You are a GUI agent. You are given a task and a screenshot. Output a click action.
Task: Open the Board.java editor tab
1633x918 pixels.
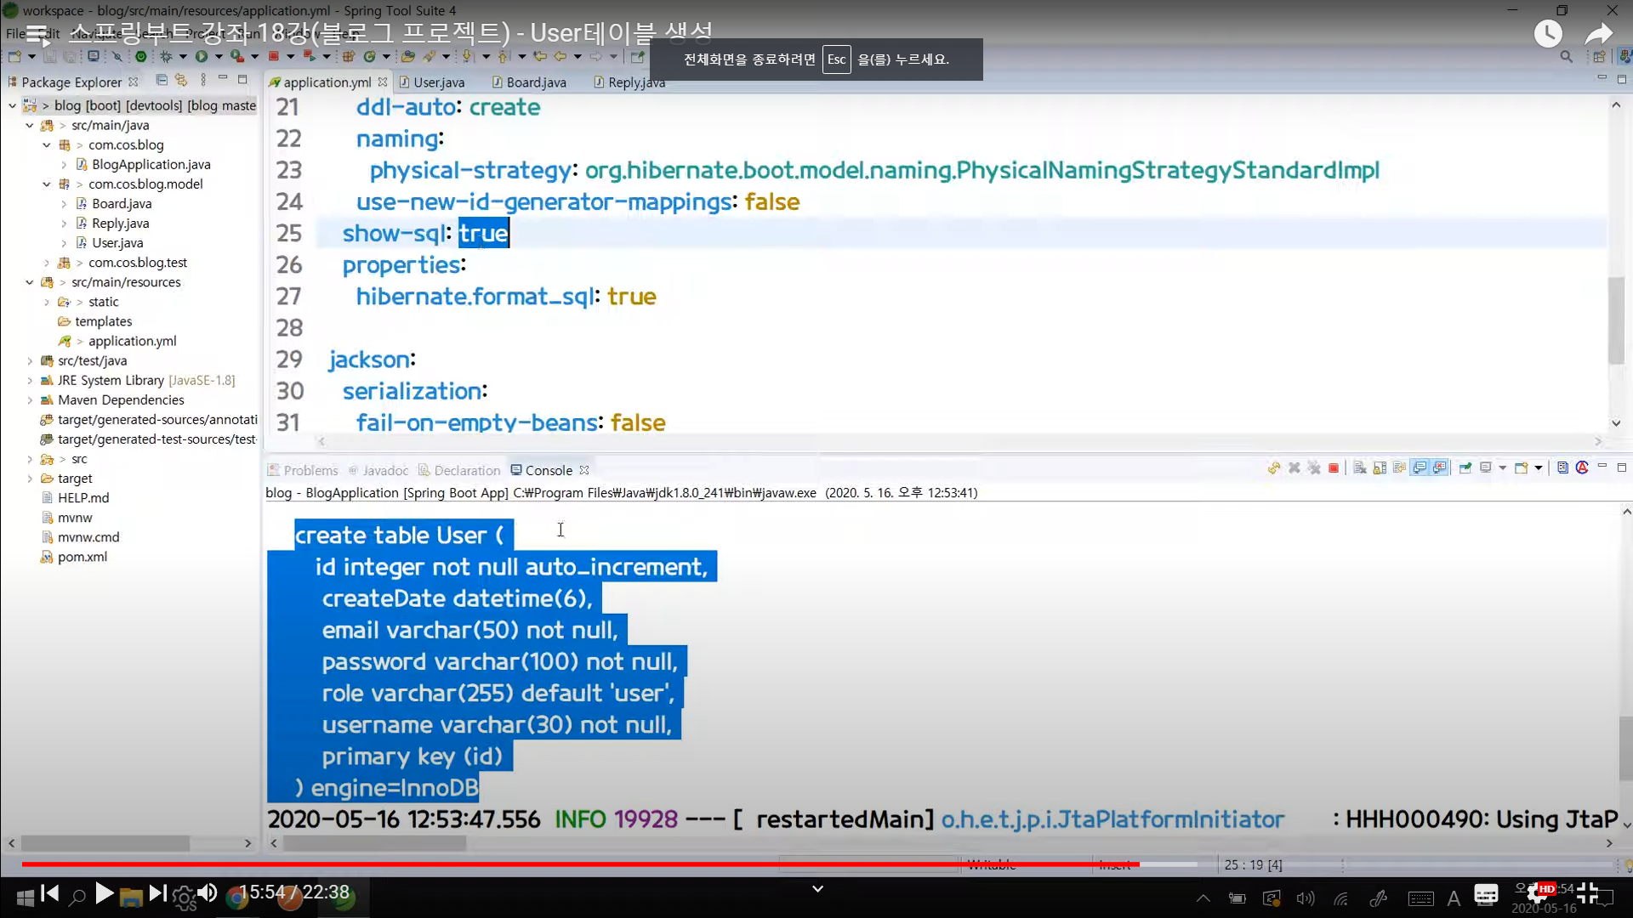535,82
